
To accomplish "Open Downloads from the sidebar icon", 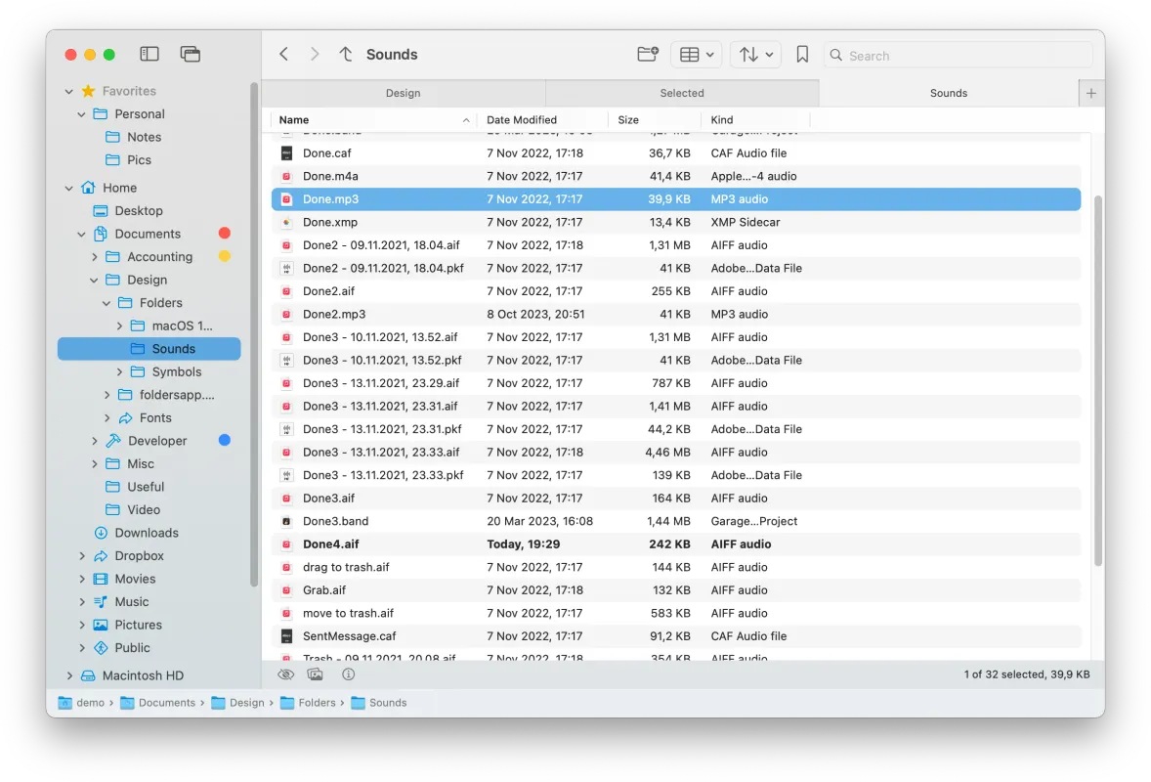I will point(101,533).
